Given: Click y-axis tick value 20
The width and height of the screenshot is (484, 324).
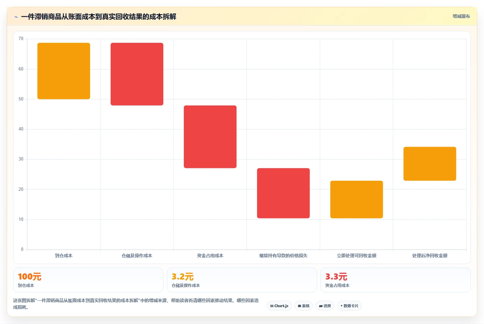Looking at the screenshot, I should point(21,189).
